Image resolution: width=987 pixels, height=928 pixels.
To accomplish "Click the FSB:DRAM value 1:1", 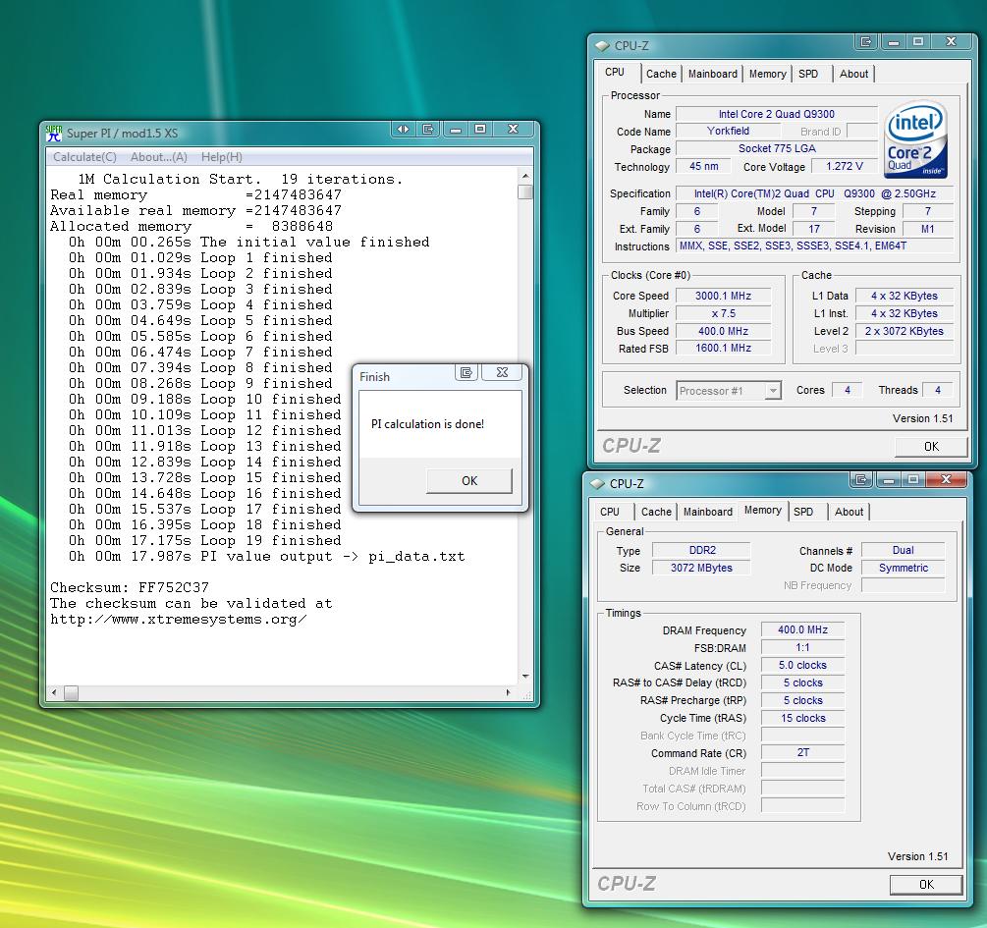I will coord(802,647).
